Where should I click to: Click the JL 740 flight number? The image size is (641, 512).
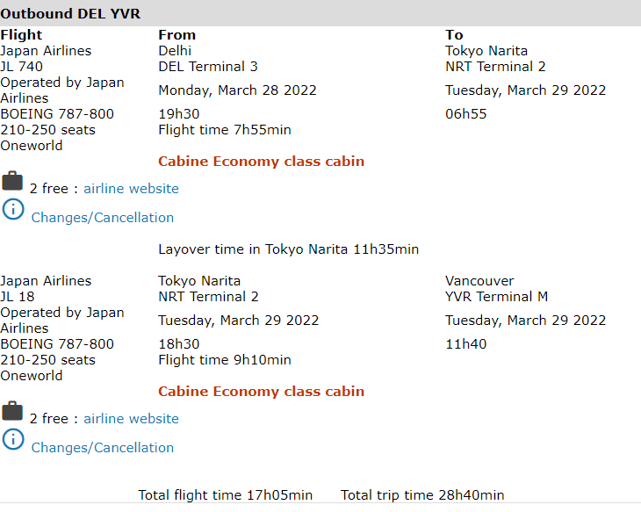click(22, 67)
